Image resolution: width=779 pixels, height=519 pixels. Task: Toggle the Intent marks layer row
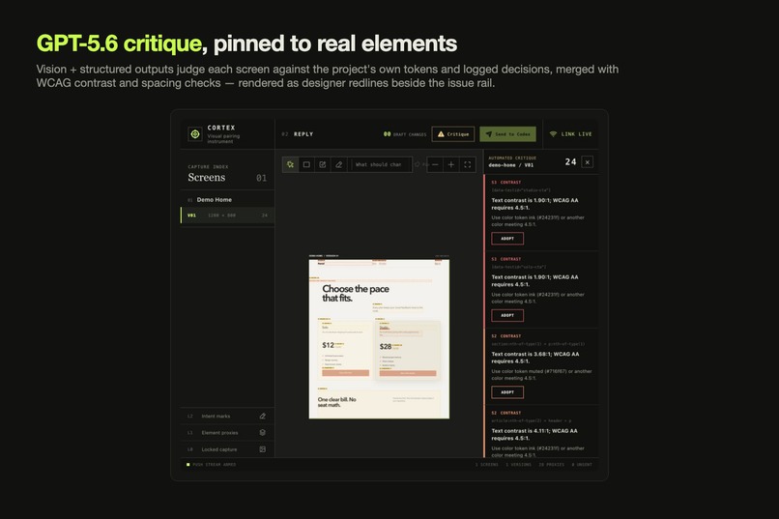227,417
